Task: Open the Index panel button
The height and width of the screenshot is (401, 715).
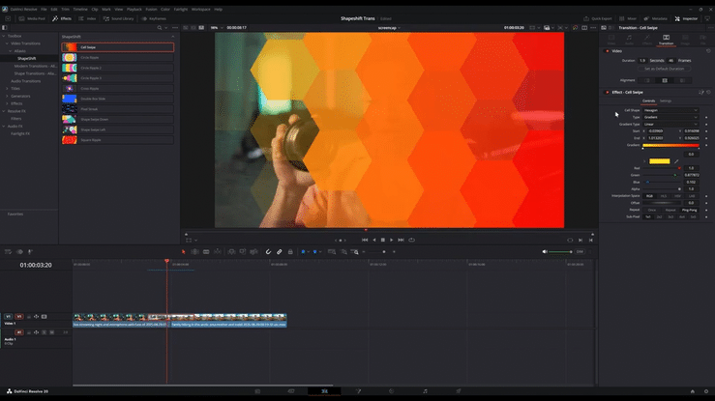Action: click(x=87, y=18)
